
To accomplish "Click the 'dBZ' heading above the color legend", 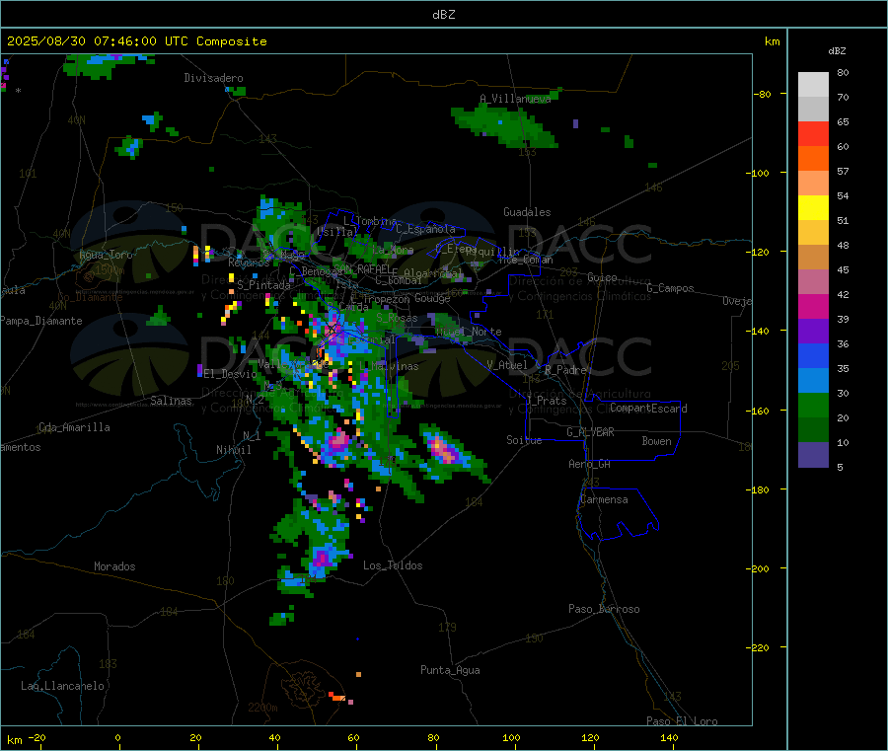I will click(837, 51).
